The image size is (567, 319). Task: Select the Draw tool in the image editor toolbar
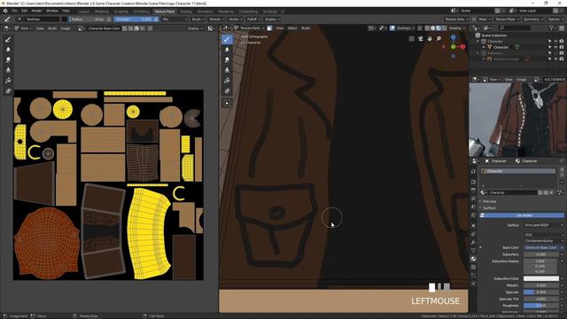(x=8, y=39)
